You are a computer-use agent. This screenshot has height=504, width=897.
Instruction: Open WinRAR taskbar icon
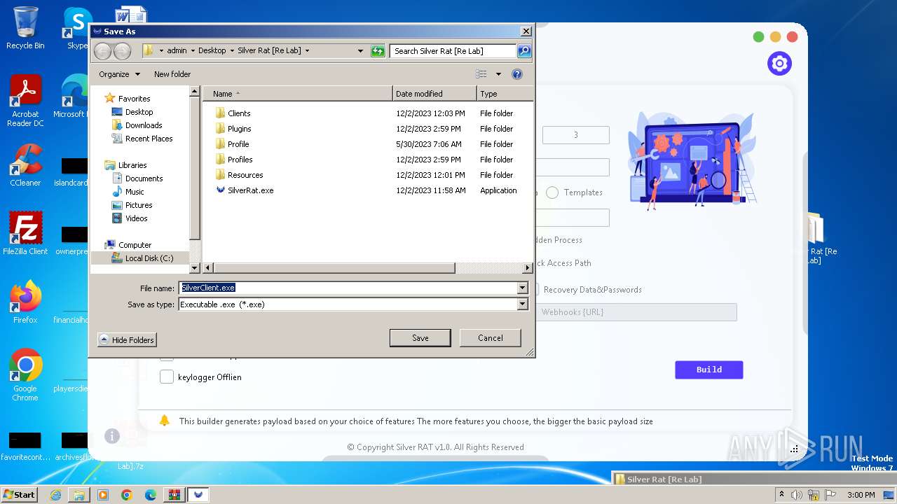[x=174, y=495]
